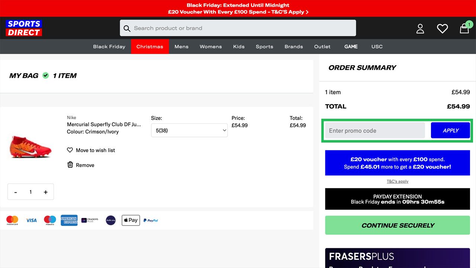This screenshot has height=268, width=476.
Task: Go to the GAME store link
Action: coord(351,47)
